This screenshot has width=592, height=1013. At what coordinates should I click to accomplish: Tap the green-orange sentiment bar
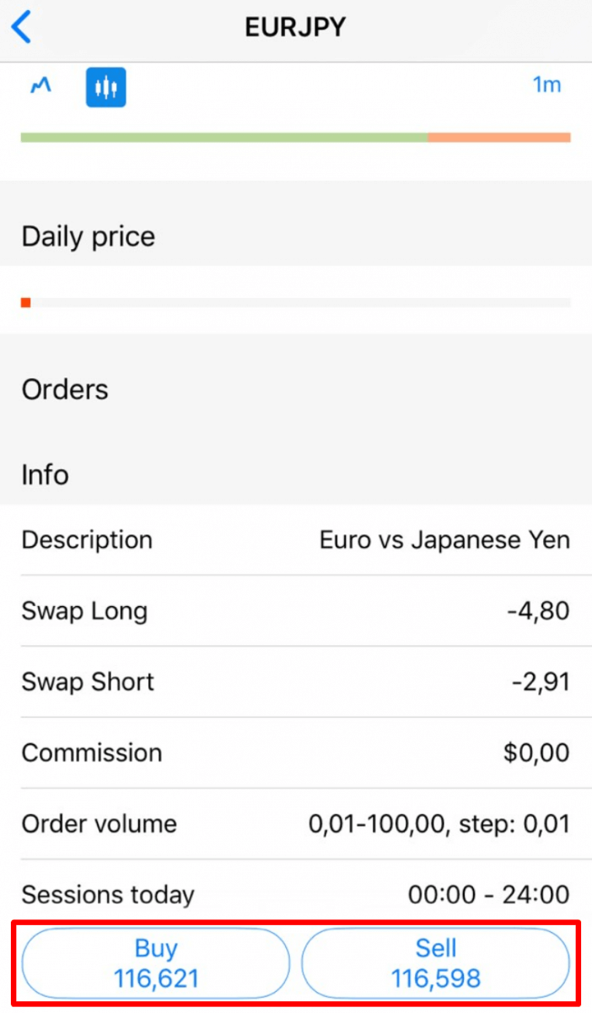295,135
